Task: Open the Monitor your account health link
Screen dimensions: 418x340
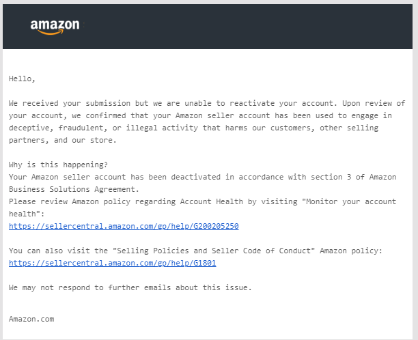Action: [x=124, y=226]
